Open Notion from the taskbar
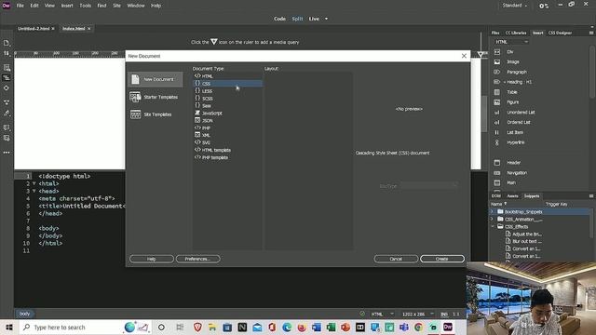This screenshot has height=335, width=596. (x=242, y=327)
